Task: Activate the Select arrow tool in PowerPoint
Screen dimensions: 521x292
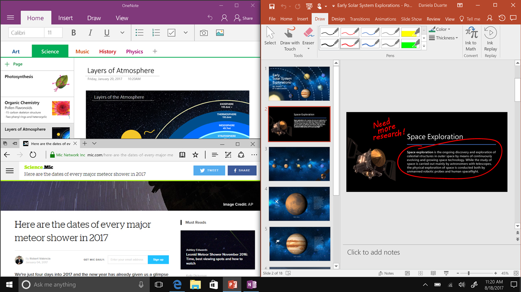Action: (270, 36)
